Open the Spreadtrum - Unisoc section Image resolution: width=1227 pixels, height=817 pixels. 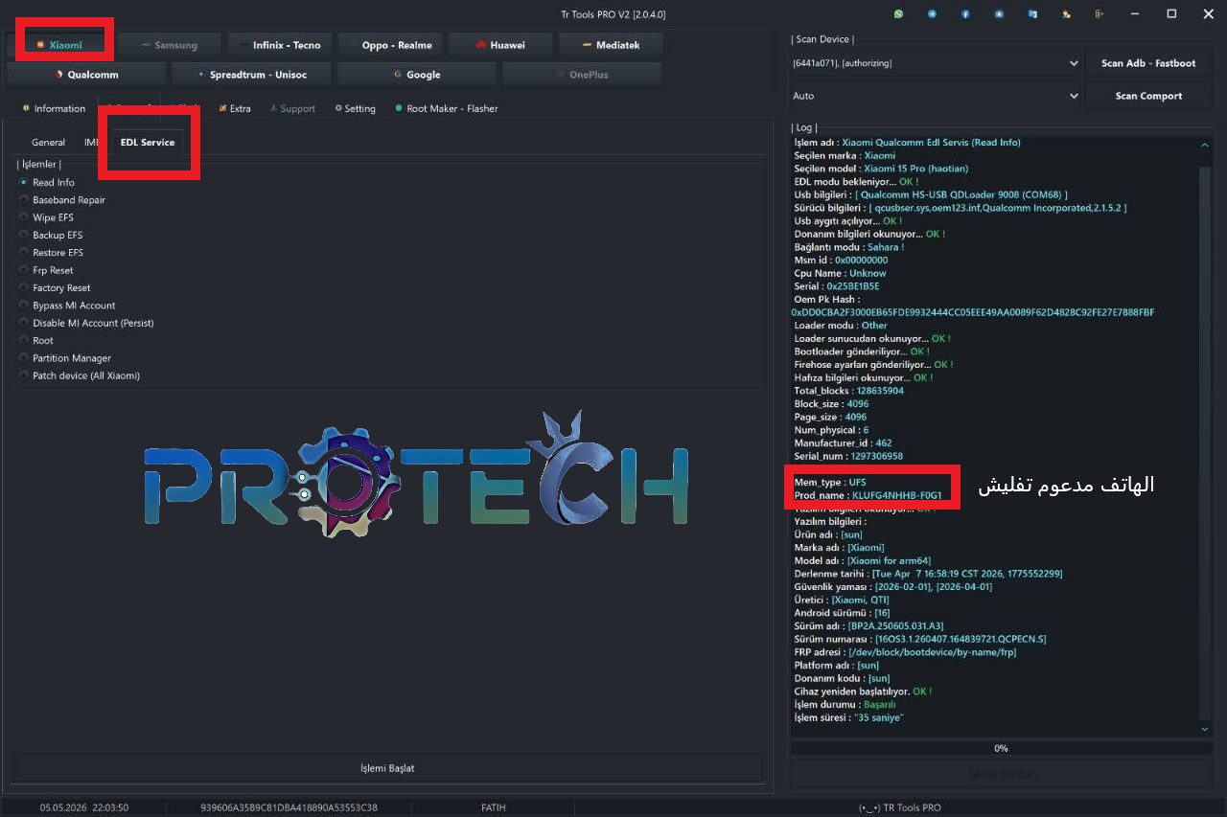point(251,74)
